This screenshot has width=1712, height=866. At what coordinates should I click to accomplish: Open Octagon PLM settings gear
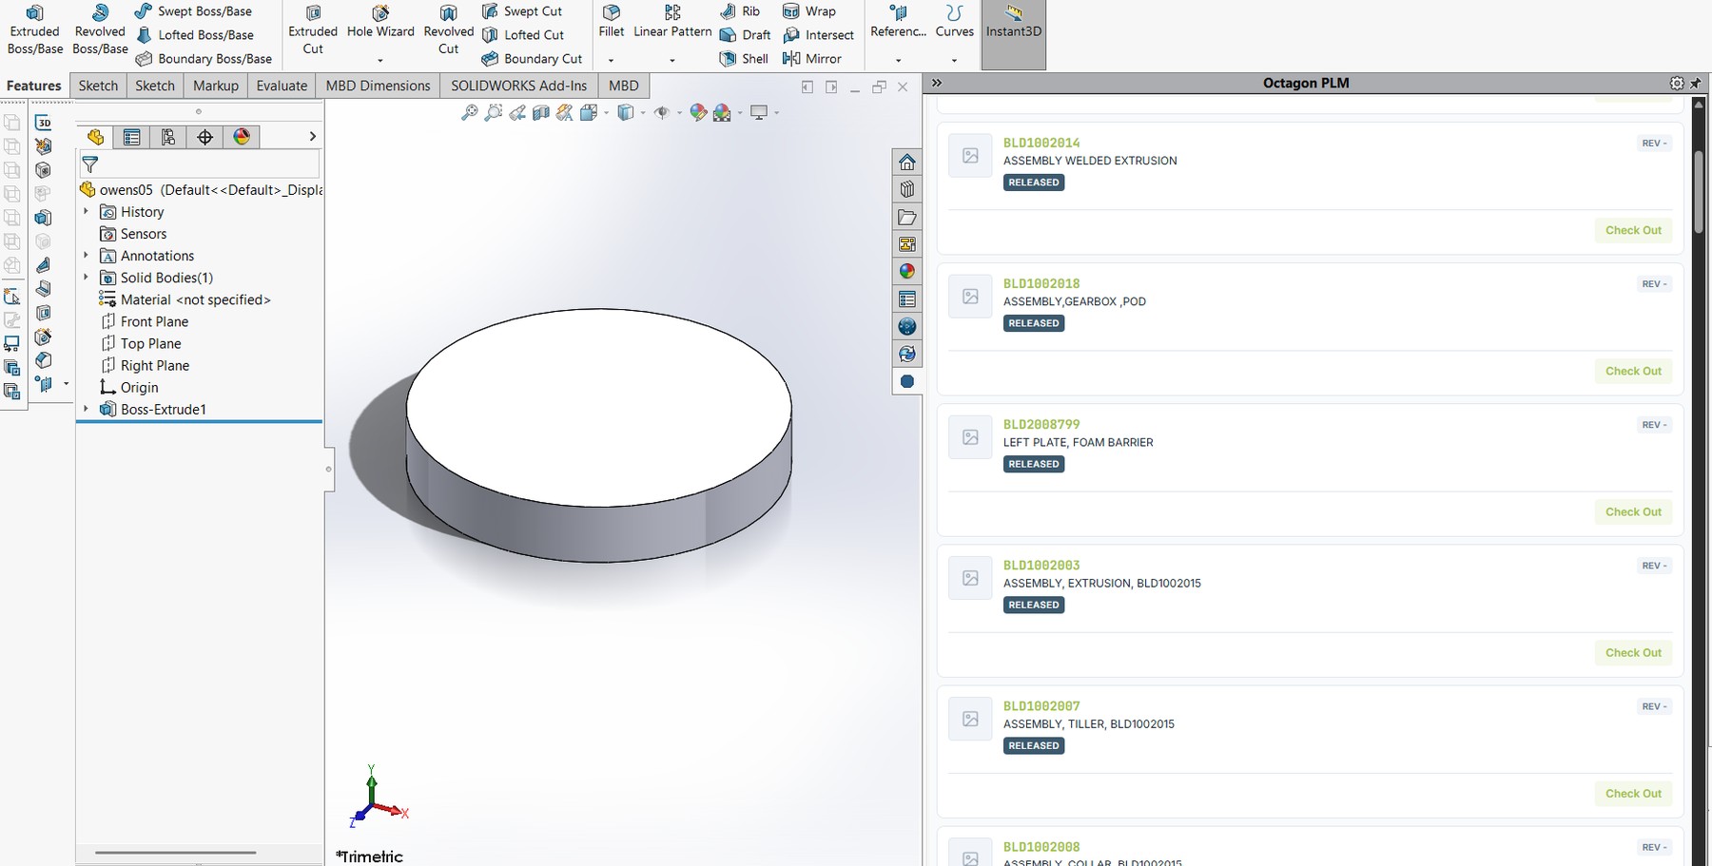[x=1677, y=84]
